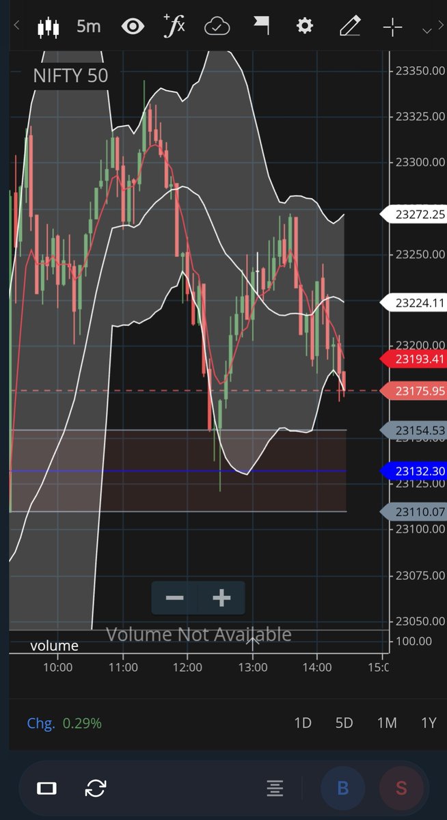The image size is (447, 820).
Task: Open the fx indicators menu
Action: pos(175,26)
